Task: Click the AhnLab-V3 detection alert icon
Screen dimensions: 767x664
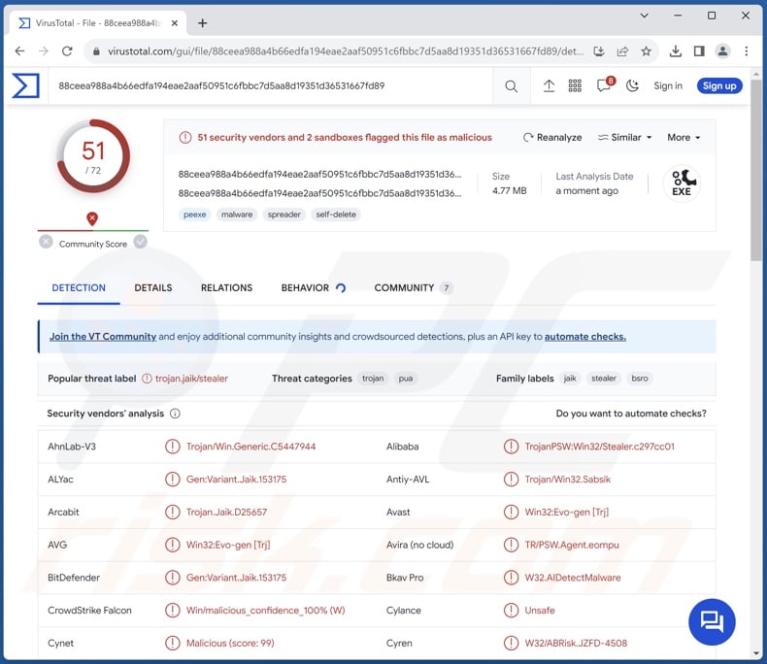Action: [172, 447]
